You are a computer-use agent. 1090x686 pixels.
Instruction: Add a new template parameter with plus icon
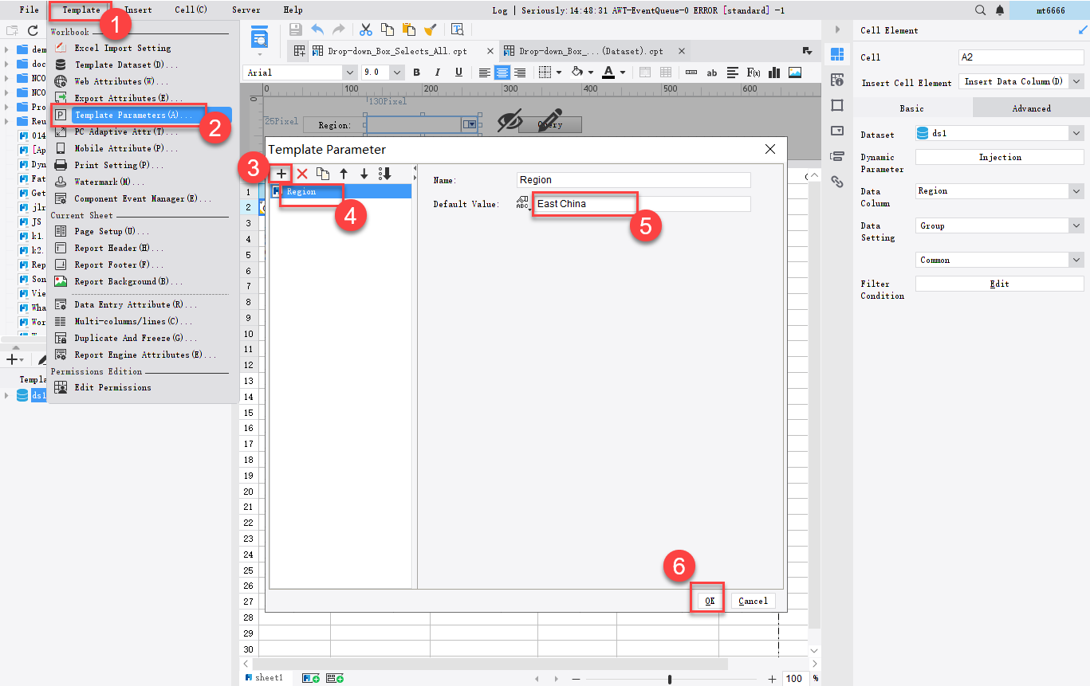[281, 173]
